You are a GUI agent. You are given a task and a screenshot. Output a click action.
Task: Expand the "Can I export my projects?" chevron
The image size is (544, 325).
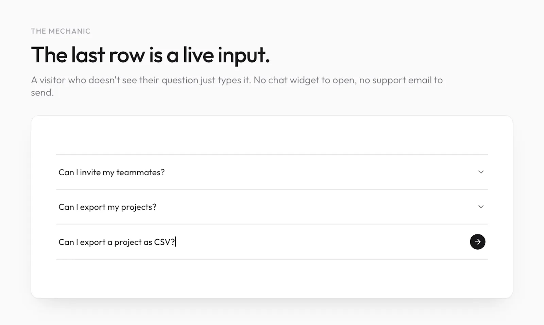click(481, 206)
